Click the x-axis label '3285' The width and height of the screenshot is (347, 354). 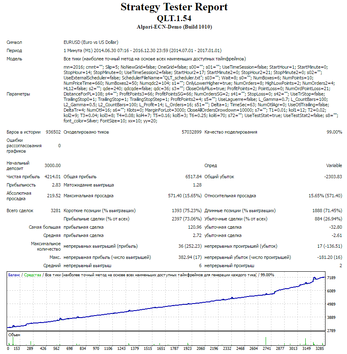click(319, 349)
